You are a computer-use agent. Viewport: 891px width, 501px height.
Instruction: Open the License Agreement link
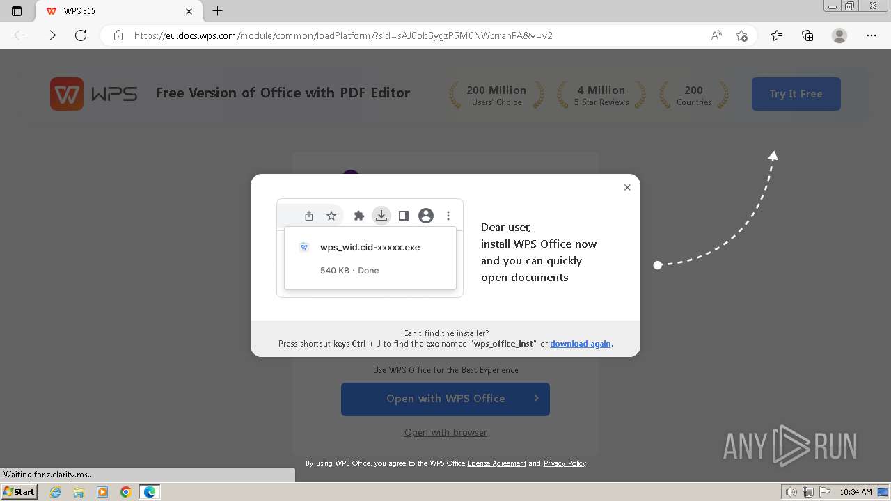pyautogui.click(x=497, y=463)
